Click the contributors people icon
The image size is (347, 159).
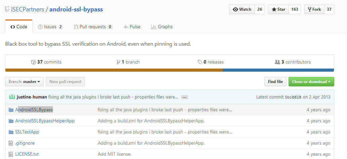(277, 62)
